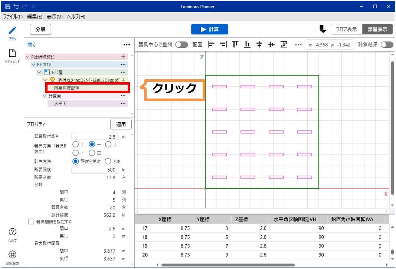The image size is (396, 269).
Task: Collapse the P社研修施設 tree node
Action: click(28, 57)
